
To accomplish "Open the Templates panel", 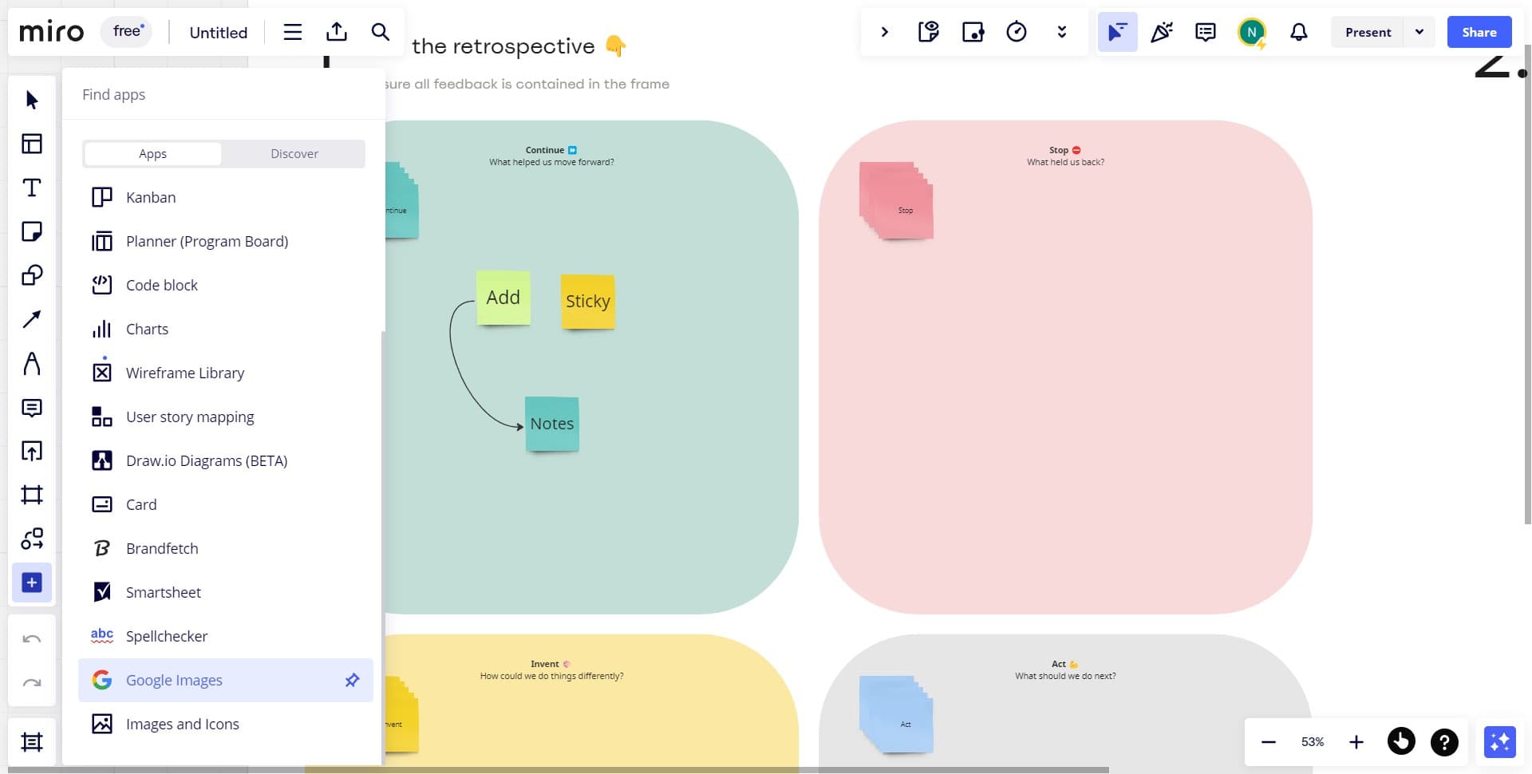I will pos(32,144).
